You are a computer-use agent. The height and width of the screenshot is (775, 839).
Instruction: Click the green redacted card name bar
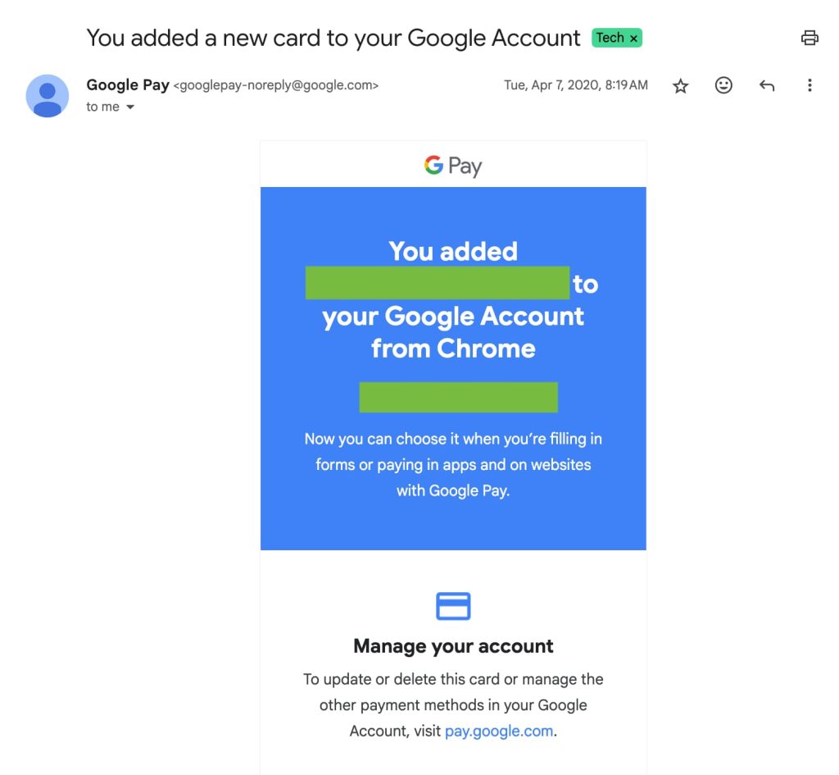point(438,284)
